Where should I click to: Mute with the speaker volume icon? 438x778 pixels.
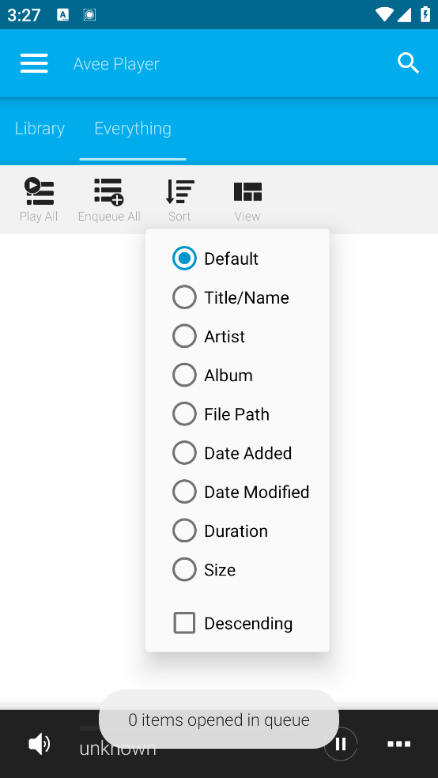pyautogui.click(x=40, y=744)
